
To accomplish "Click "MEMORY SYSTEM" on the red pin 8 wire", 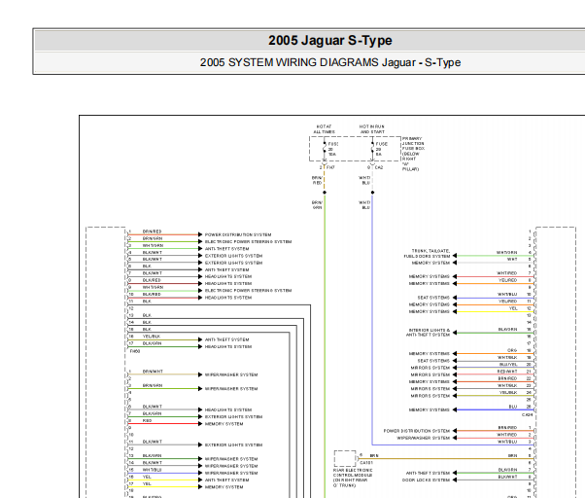I will [224, 424].
